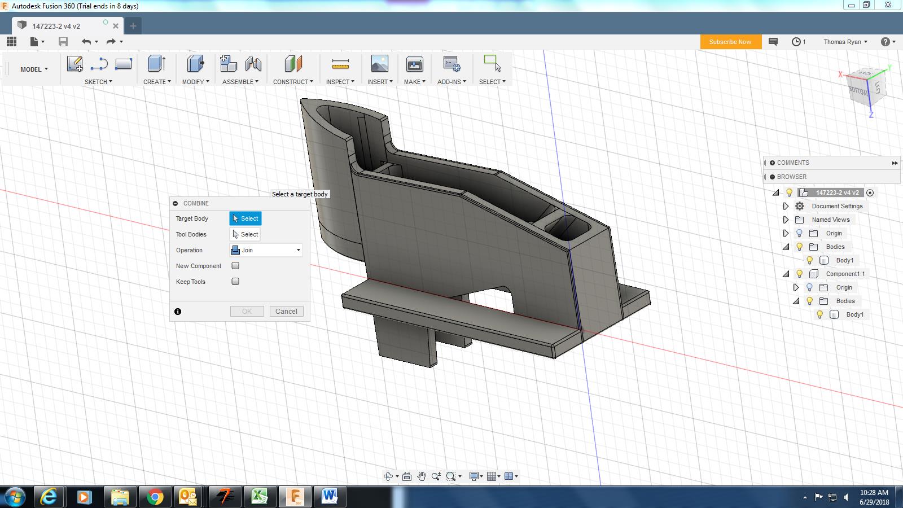
Task: Click the 3D Print Make icon
Action: [x=414, y=64]
